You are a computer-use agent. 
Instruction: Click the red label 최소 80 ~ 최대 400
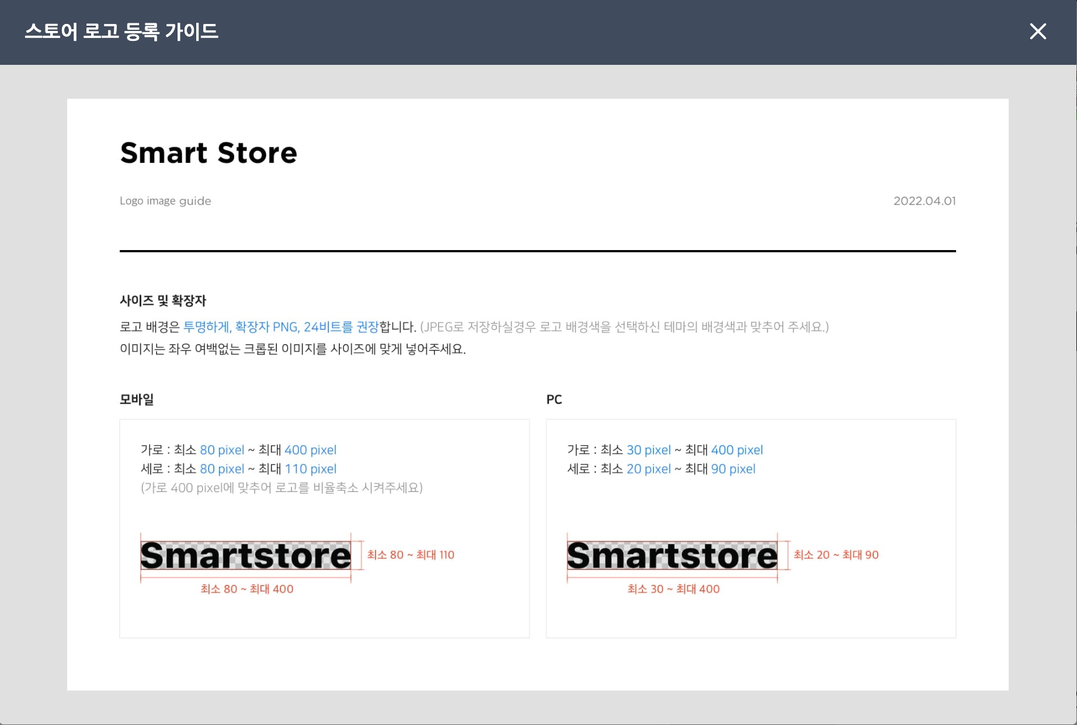tap(247, 589)
